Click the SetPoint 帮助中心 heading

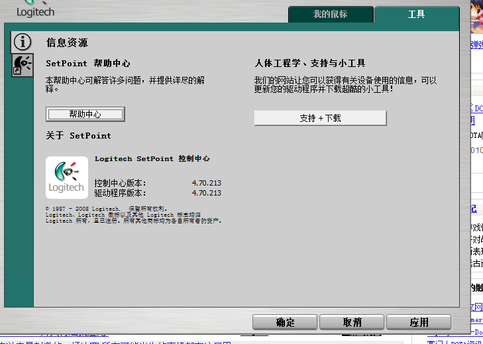pyautogui.click(x=88, y=64)
